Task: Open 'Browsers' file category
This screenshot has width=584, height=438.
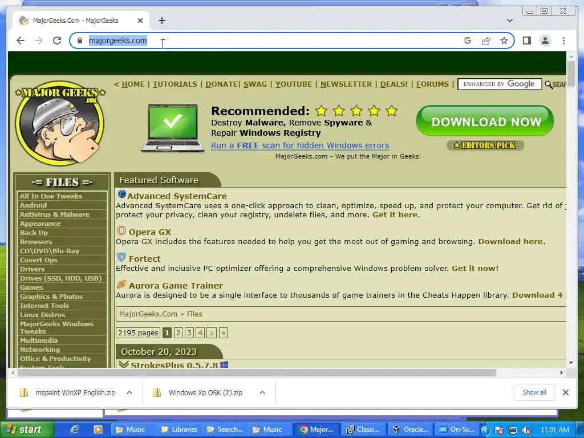Action: pos(36,242)
